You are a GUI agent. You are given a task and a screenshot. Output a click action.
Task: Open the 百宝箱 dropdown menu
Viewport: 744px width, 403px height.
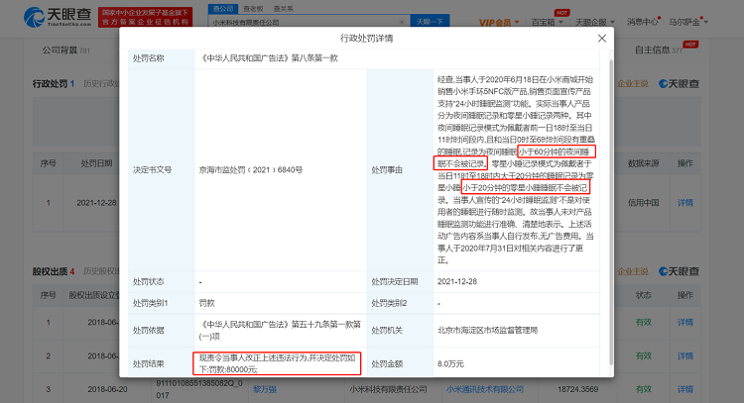(547, 22)
